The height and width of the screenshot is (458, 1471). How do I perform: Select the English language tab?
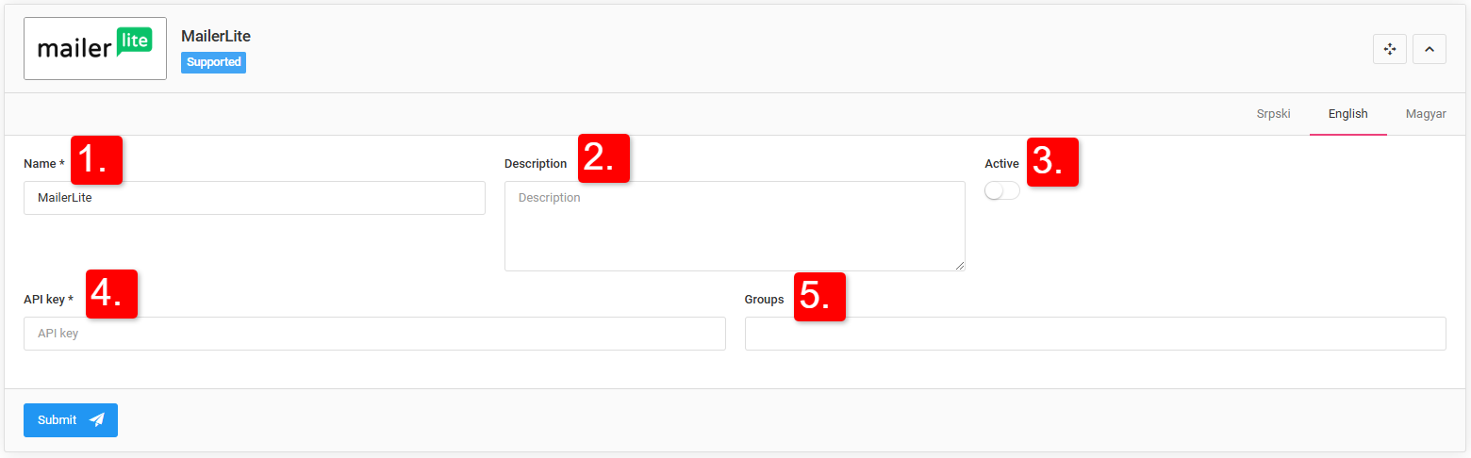point(1347,114)
